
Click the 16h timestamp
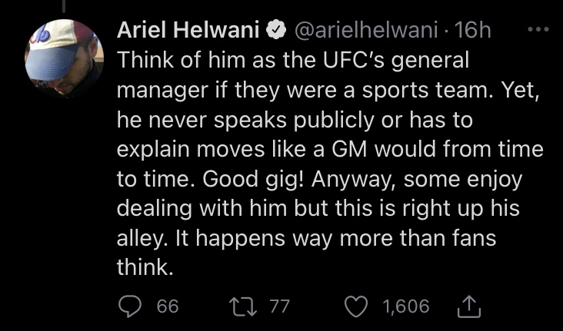click(x=472, y=30)
